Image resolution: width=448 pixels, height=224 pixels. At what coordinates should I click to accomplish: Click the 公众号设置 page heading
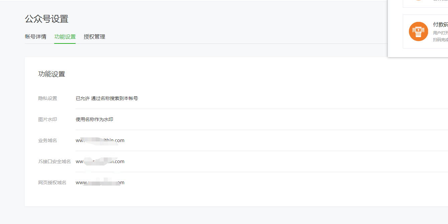47,19
